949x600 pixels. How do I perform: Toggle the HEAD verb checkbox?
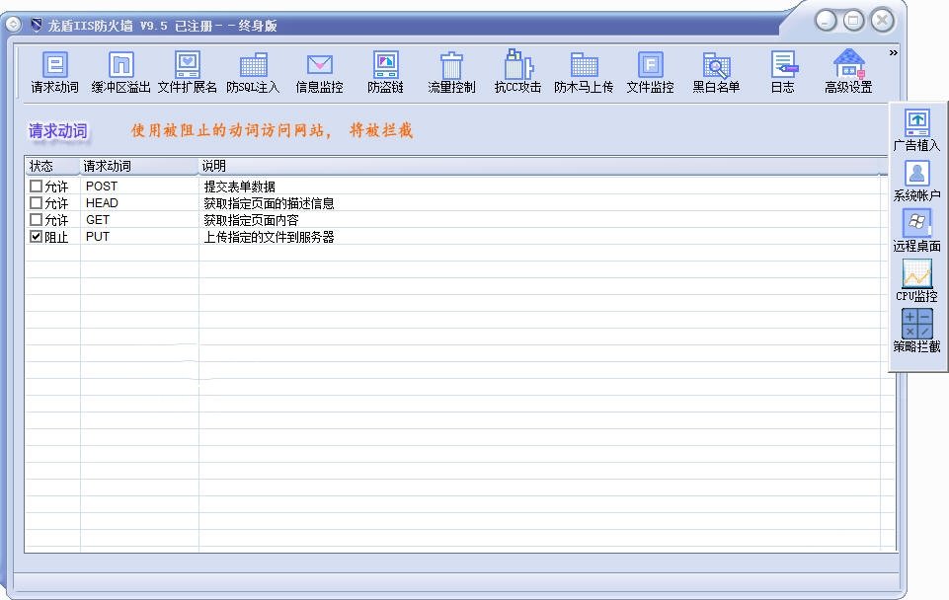pos(36,202)
